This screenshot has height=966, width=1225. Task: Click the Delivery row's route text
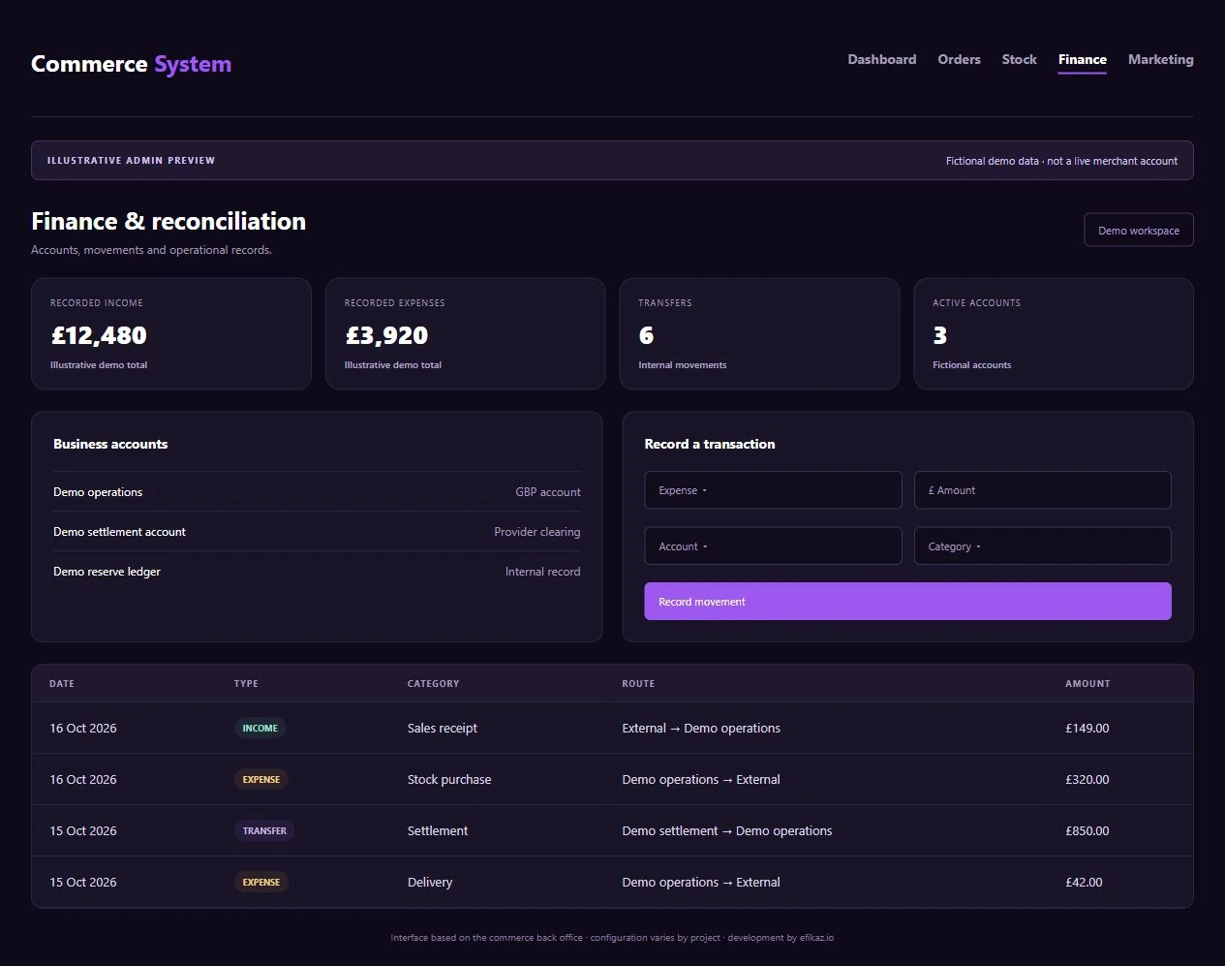(701, 883)
